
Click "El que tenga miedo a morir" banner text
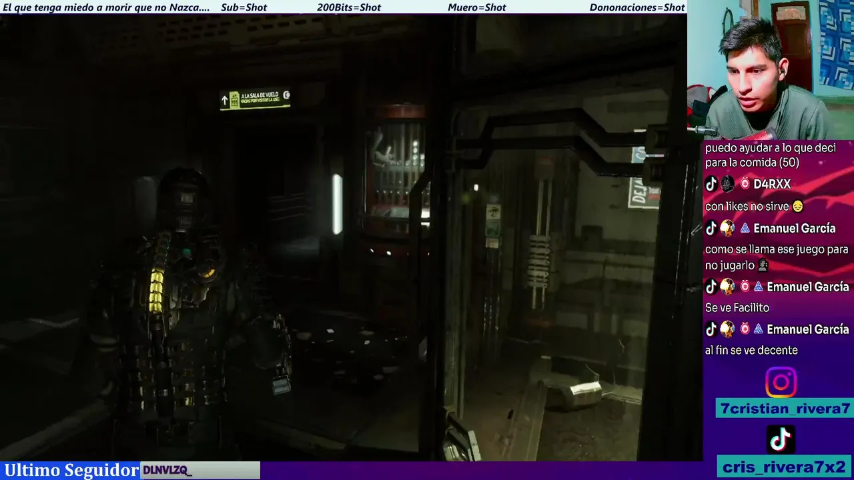106,7
